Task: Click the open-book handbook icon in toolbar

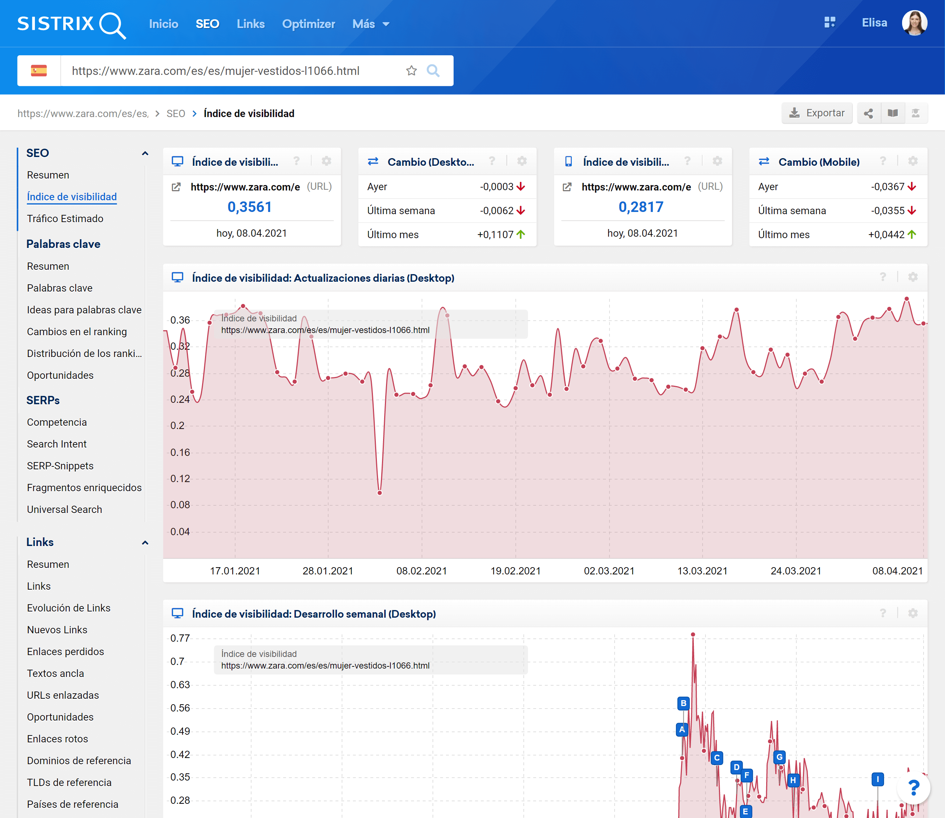Action: point(893,113)
